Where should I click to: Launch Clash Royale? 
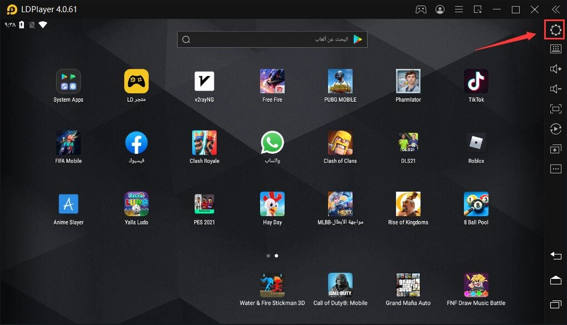[204, 142]
